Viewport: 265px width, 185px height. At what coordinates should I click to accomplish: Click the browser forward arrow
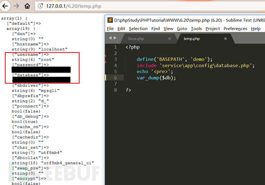point(16,6)
